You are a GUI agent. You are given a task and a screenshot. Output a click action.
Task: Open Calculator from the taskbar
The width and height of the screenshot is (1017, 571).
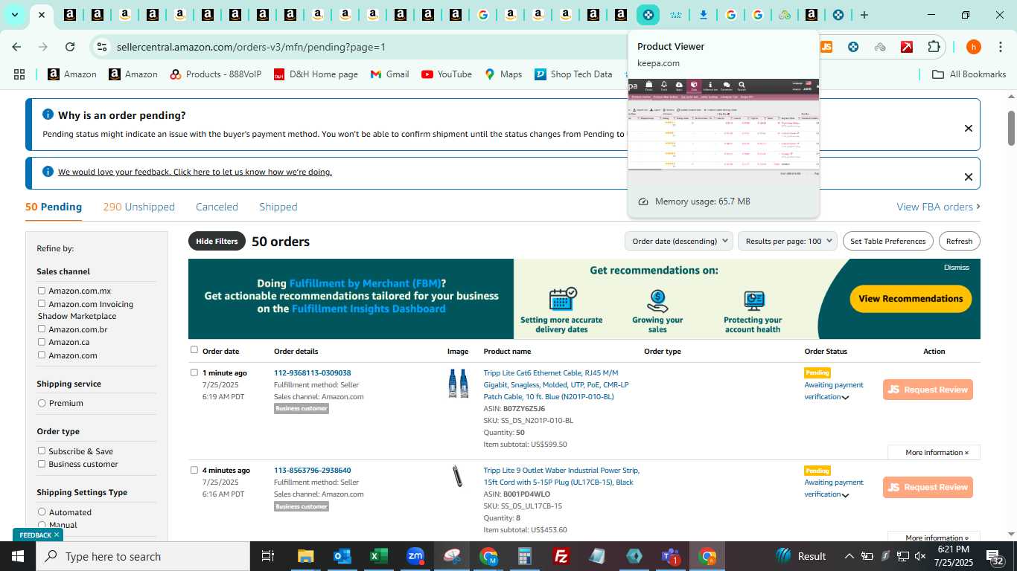click(525, 556)
